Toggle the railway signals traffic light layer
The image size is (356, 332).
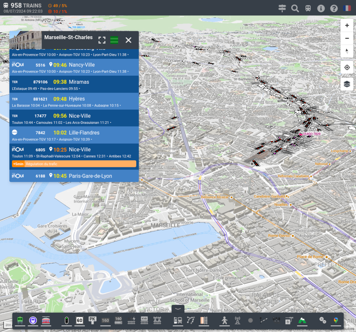pos(66,320)
